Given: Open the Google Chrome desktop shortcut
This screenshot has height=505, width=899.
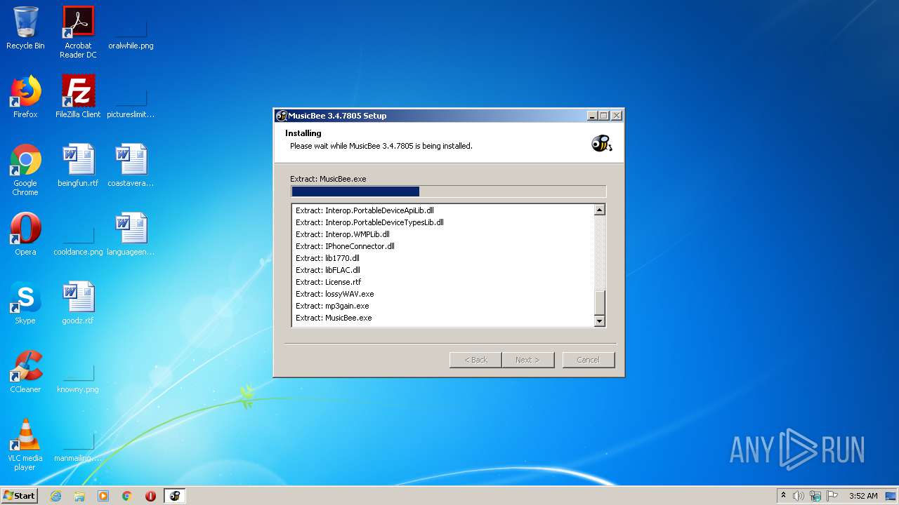Looking at the screenshot, I should tap(25, 170).
